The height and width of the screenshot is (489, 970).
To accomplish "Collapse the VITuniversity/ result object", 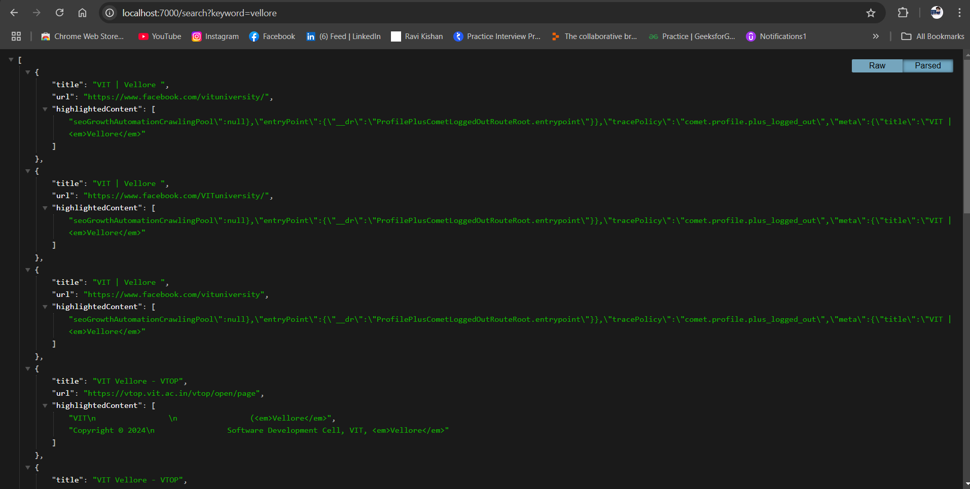I will pyautogui.click(x=28, y=171).
